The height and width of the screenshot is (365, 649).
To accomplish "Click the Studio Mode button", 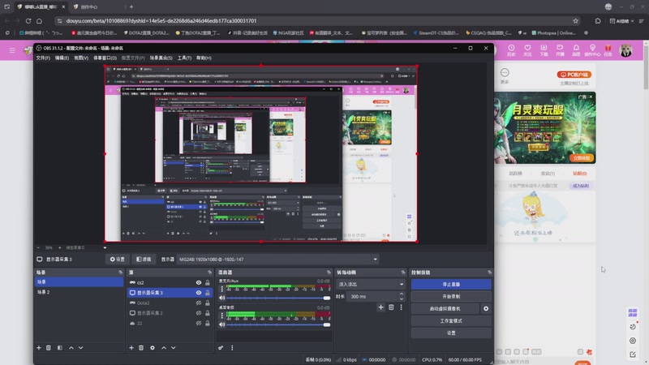I will (x=451, y=320).
